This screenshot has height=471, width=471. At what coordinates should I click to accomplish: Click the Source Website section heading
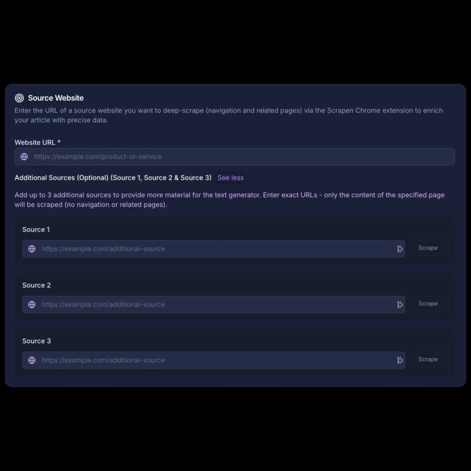point(56,98)
